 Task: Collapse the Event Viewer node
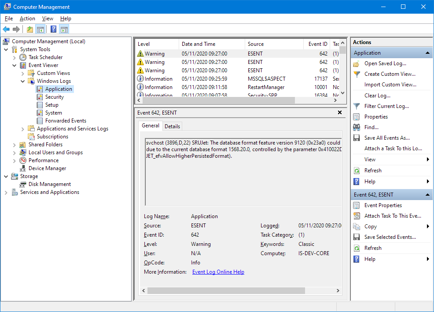point(15,65)
